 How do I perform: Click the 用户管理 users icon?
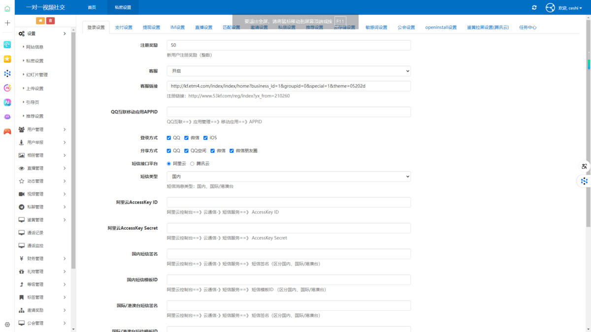[x=22, y=129]
